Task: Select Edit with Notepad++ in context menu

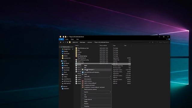Action: (x=97, y=70)
